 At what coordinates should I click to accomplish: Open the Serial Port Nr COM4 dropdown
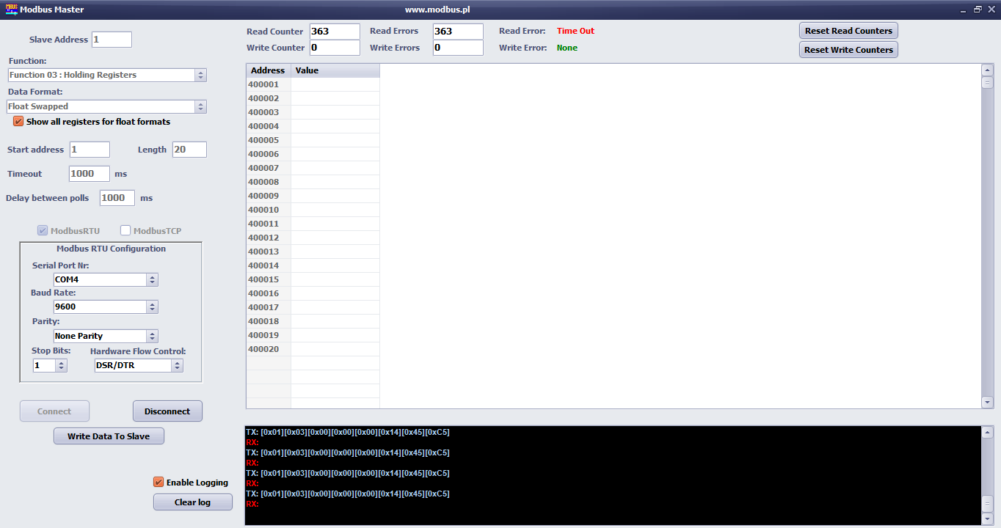point(106,279)
